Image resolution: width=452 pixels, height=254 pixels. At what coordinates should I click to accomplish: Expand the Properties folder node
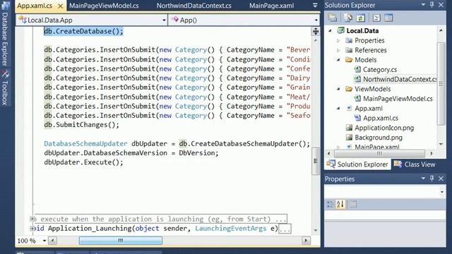point(339,41)
